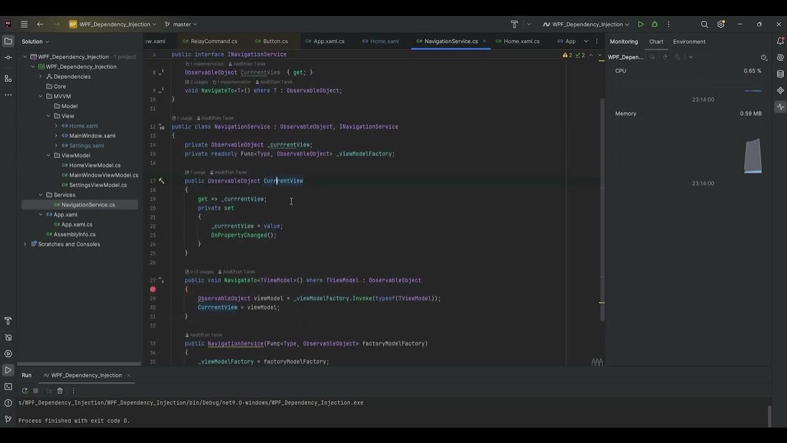Open the Monitoring pulse icon in right sidebar
787x443 pixels.
[x=780, y=106]
